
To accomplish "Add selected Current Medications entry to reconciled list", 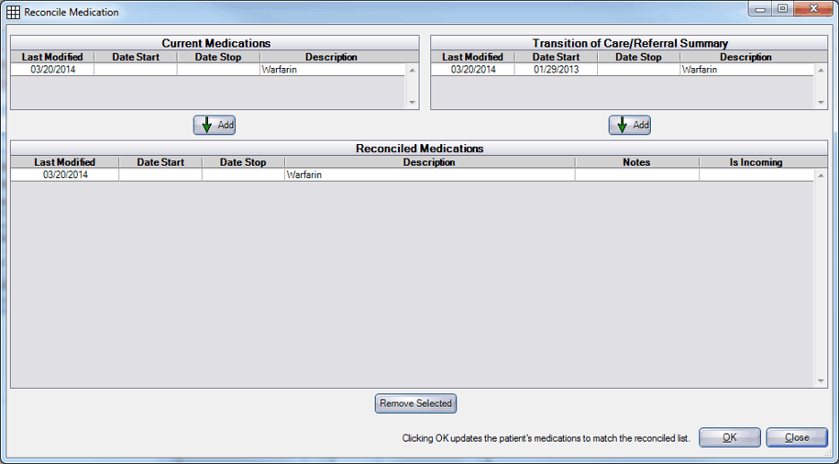I will point(215,125).
